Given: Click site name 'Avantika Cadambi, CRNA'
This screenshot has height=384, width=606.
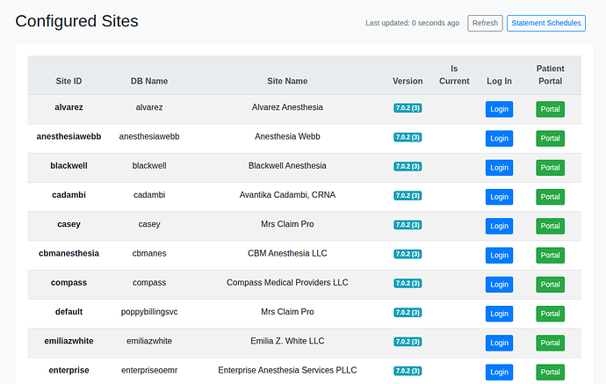Looking at the screenshot, I should (x=287, y=195).
